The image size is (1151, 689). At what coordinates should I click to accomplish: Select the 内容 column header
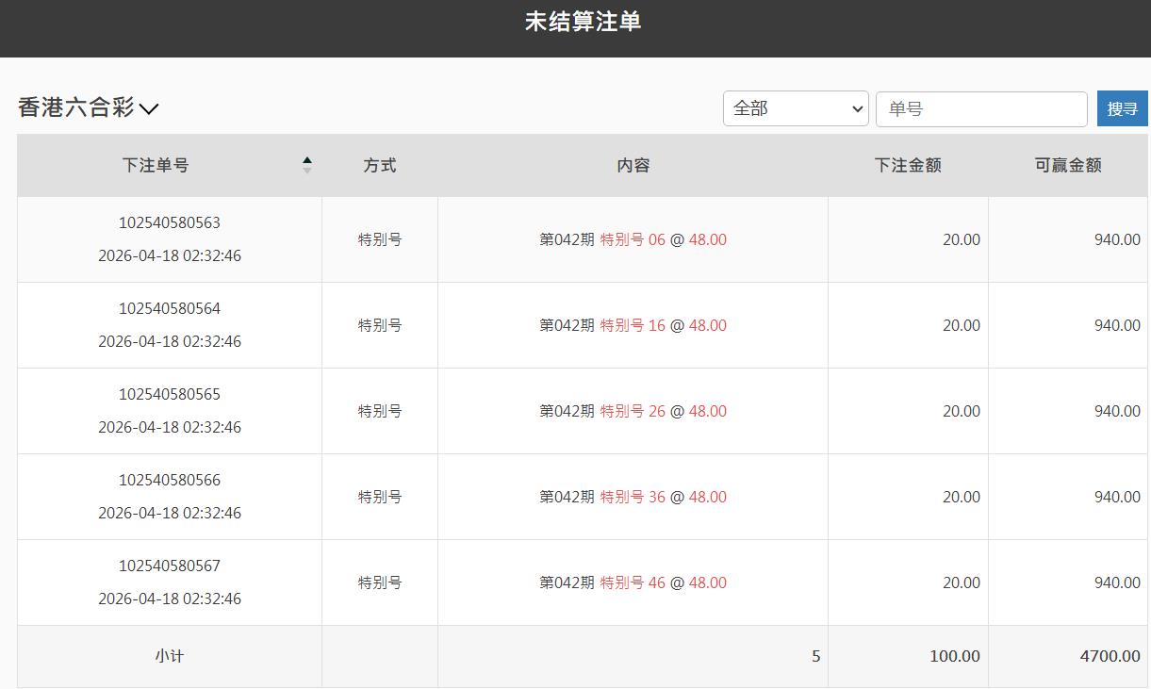(633, 165)
